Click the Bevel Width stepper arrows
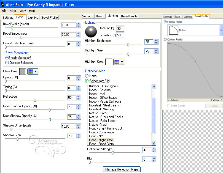223x173 pixels. [x=78, y=25]
